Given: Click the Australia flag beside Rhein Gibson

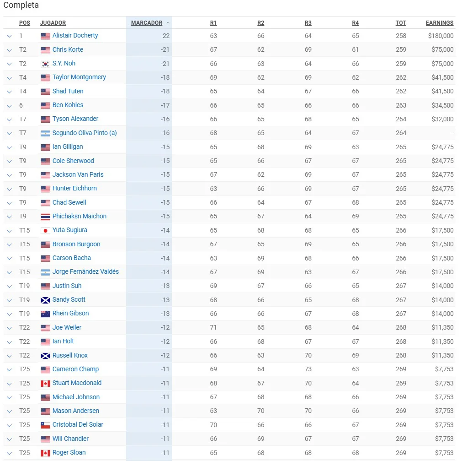Looking at the screenshot, I should (45, 314).
